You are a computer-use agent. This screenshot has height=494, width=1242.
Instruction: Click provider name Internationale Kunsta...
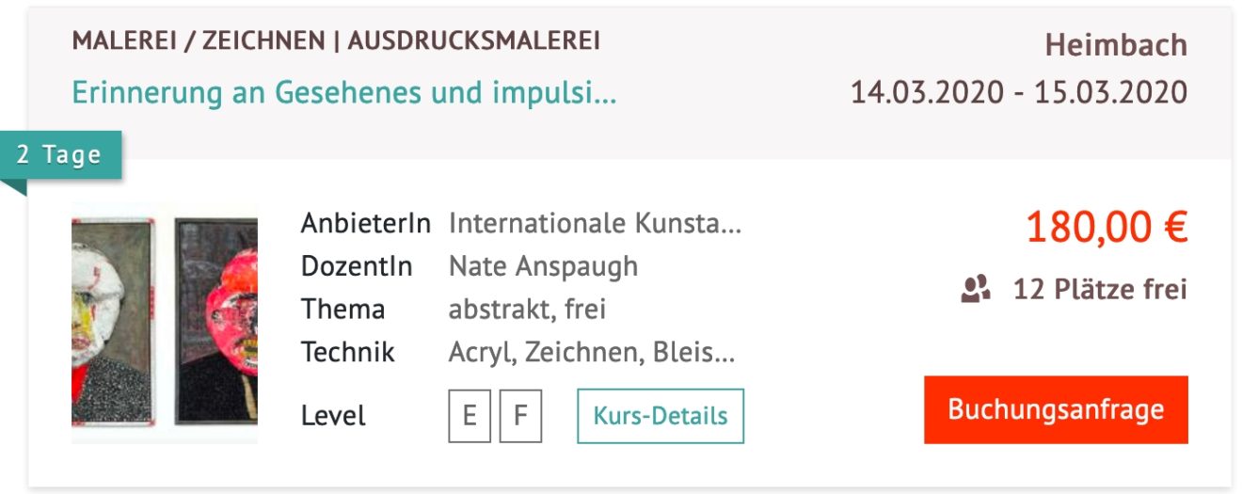(x=595, y=224)
